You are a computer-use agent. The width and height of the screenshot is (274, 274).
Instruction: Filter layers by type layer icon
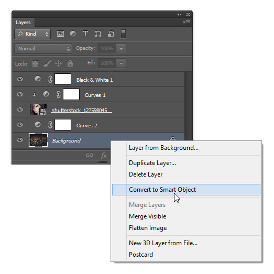(x=85, y=34)
